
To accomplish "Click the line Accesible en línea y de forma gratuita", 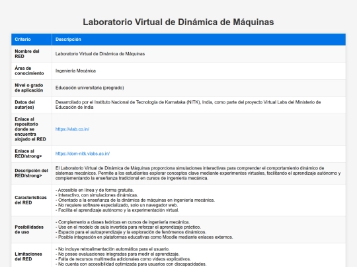I will pyautogui.click(x=95, y=190).
